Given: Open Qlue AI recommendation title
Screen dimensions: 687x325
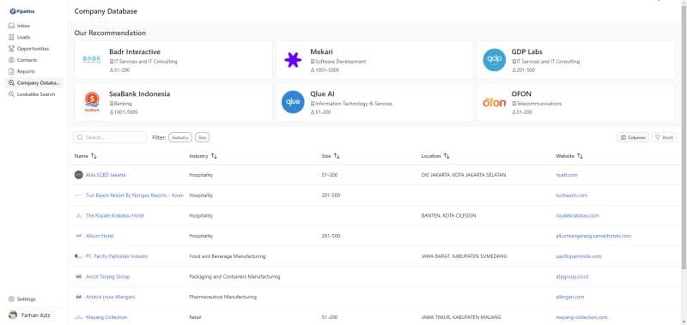Looking at the screenshot, I should coord(323,93).
